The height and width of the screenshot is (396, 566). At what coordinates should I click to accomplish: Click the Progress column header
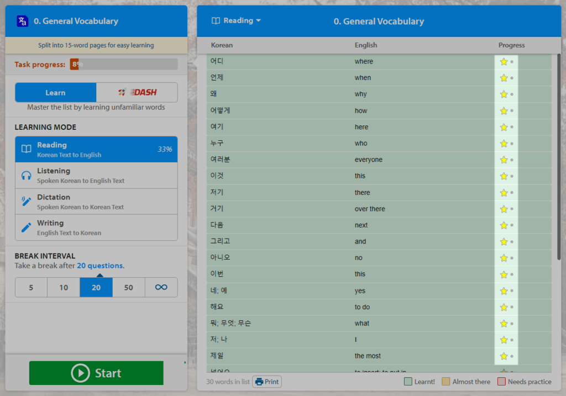[511, 45]
